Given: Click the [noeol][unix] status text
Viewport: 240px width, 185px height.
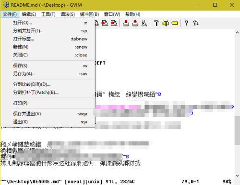Looking at the screenshot, I should pyautogui.click(x=84, y=182).
